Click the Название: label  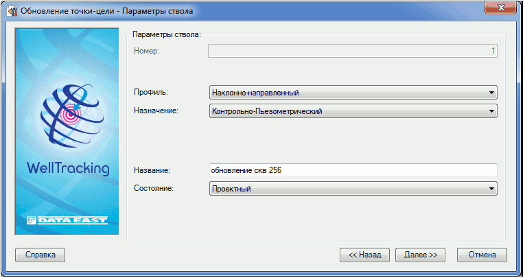pos(150,170)
